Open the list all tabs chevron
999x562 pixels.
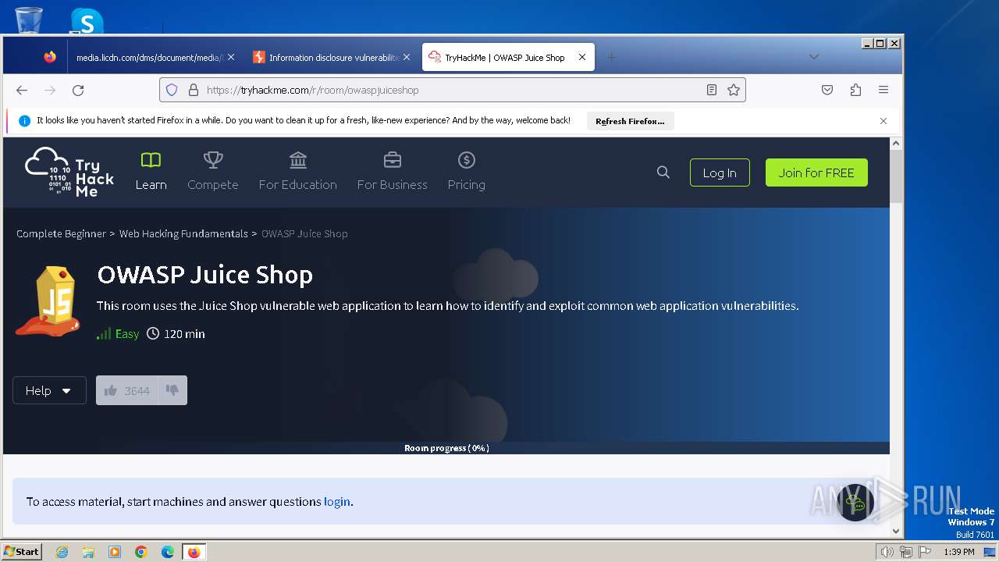click(813, 57)
